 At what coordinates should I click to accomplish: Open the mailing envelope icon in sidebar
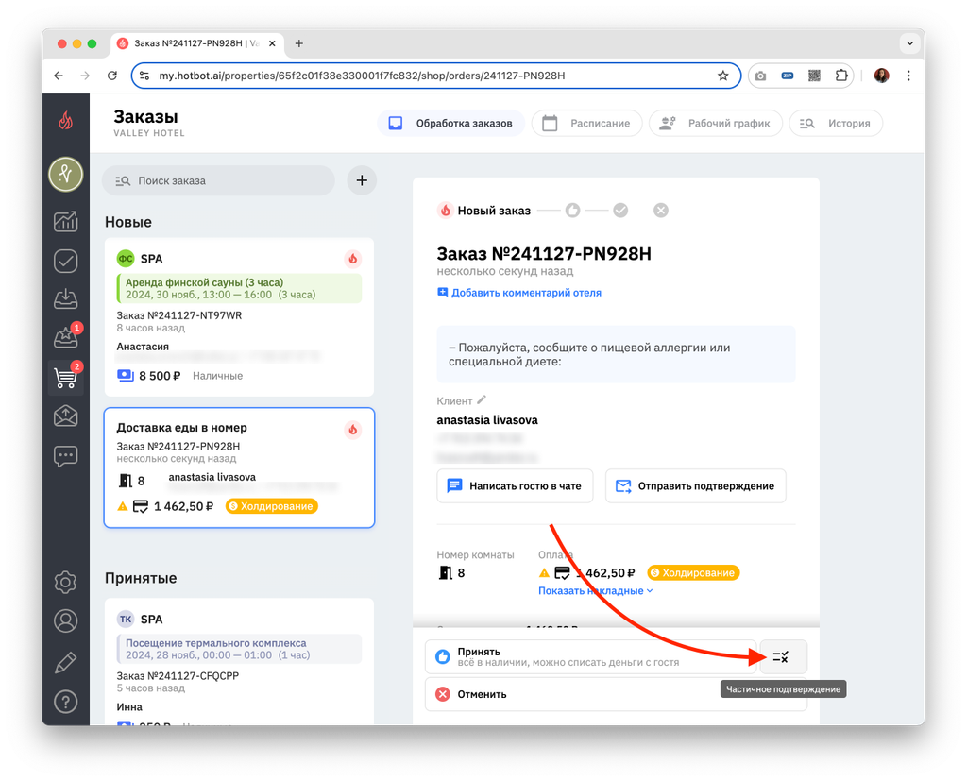pos(65,416)
